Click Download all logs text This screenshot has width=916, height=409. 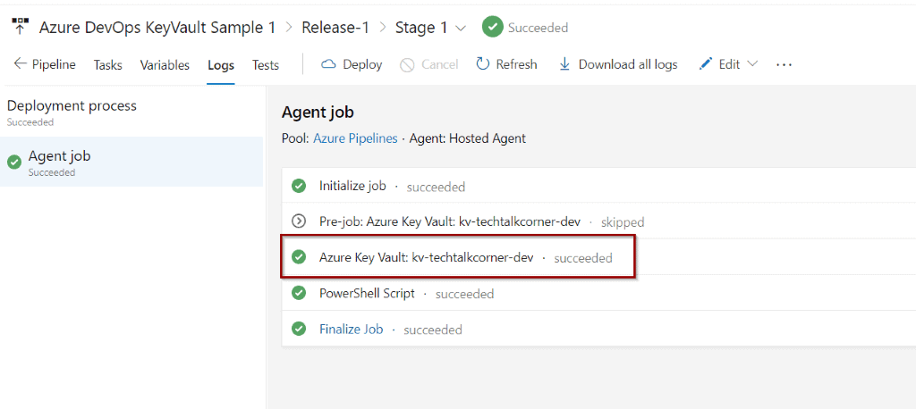coord(628,64)
